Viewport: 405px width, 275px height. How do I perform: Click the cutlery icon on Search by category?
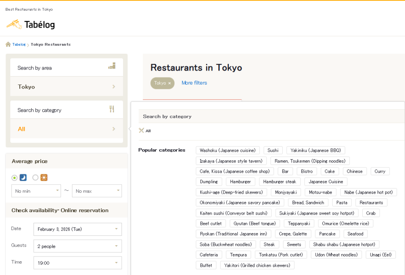tap(112, 109)
